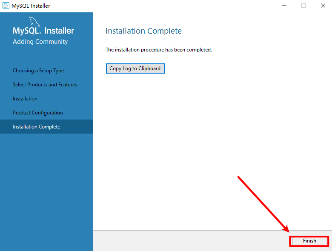Select the Installation step in sidebar
332x251 pixels.
(x=25, y=99)
